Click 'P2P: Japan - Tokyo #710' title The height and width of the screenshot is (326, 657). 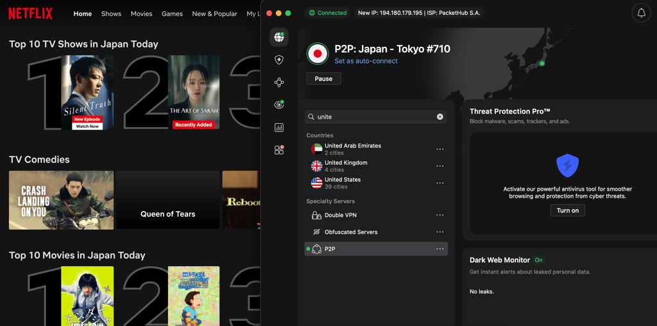pos(392,49)
